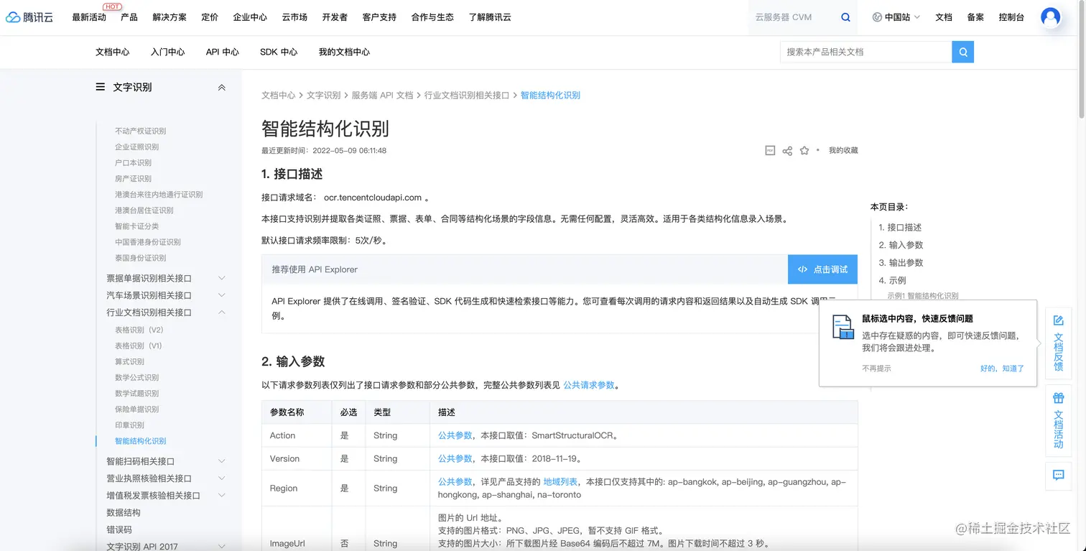Download the page as PDF icon

(770, 150)
